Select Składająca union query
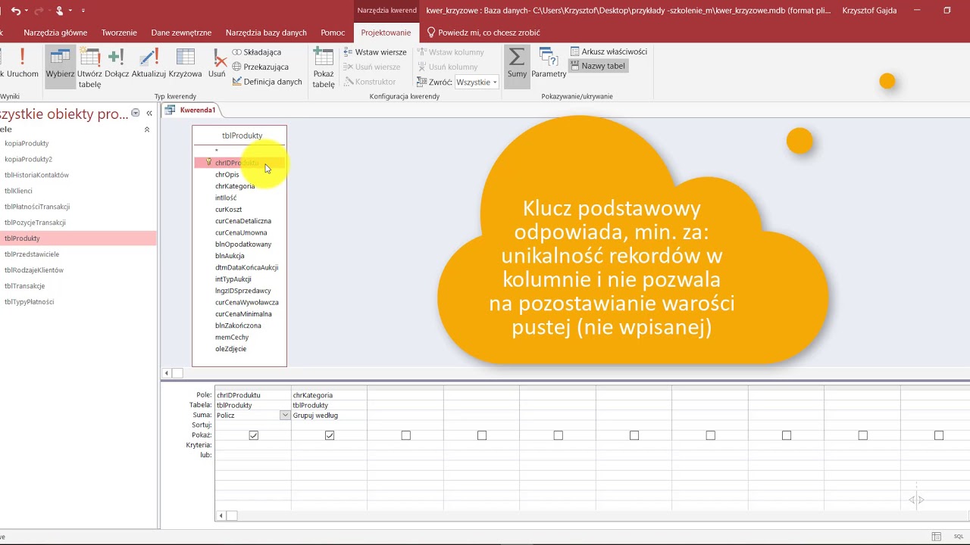This screenshot has width=970, height=545. (x=257, y=52)
